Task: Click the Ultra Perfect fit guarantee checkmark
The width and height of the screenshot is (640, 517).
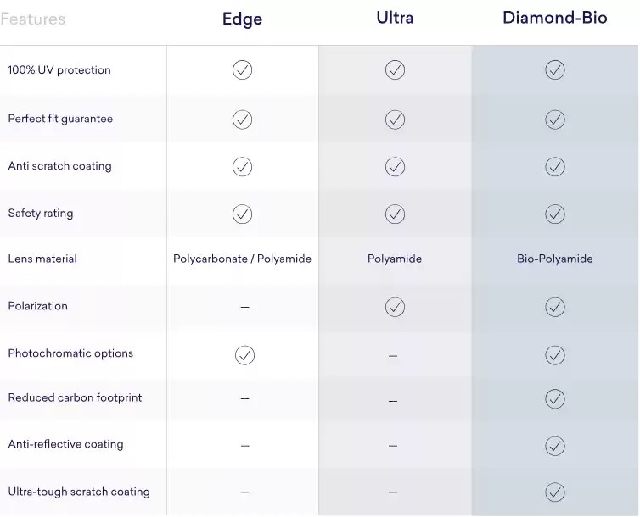Action: pyautogui.click(x=395, y=120)
